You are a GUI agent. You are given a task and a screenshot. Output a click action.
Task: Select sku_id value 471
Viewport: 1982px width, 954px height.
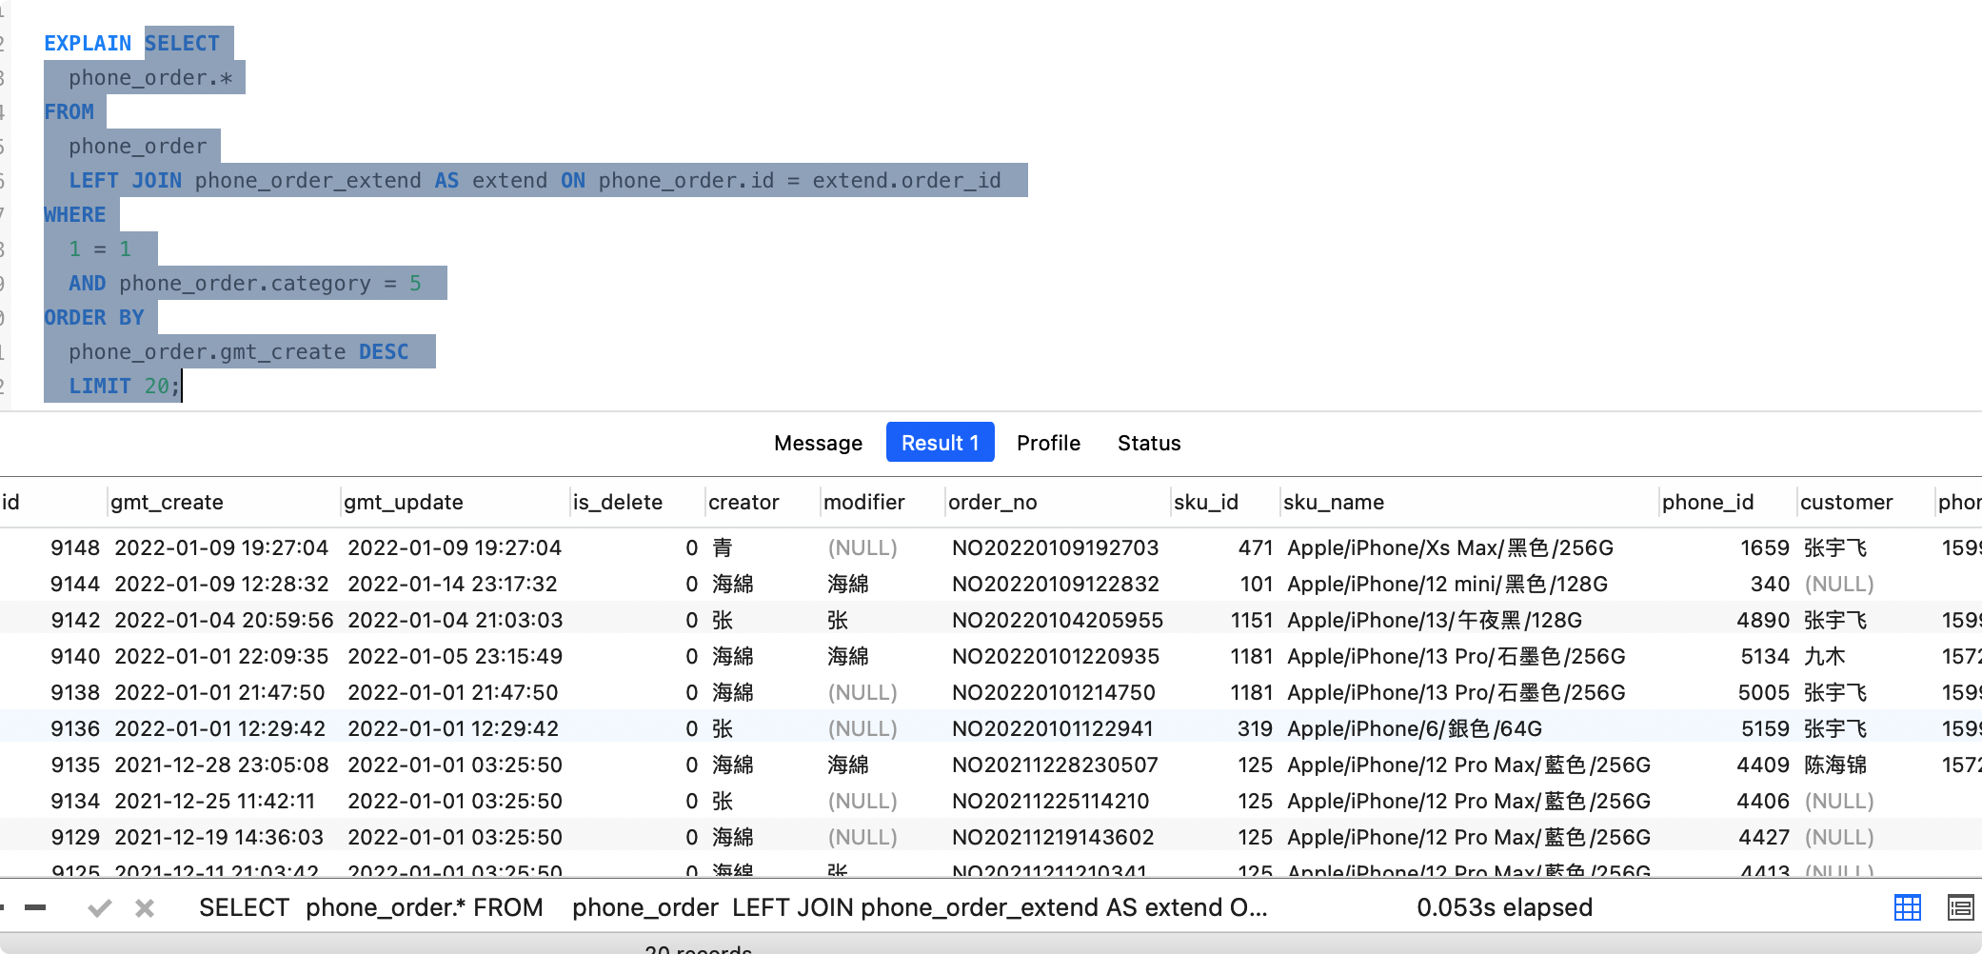[1256, 547]
